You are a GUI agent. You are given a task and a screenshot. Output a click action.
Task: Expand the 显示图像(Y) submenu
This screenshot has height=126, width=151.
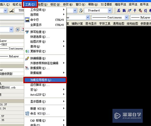(x=45, y=101)
